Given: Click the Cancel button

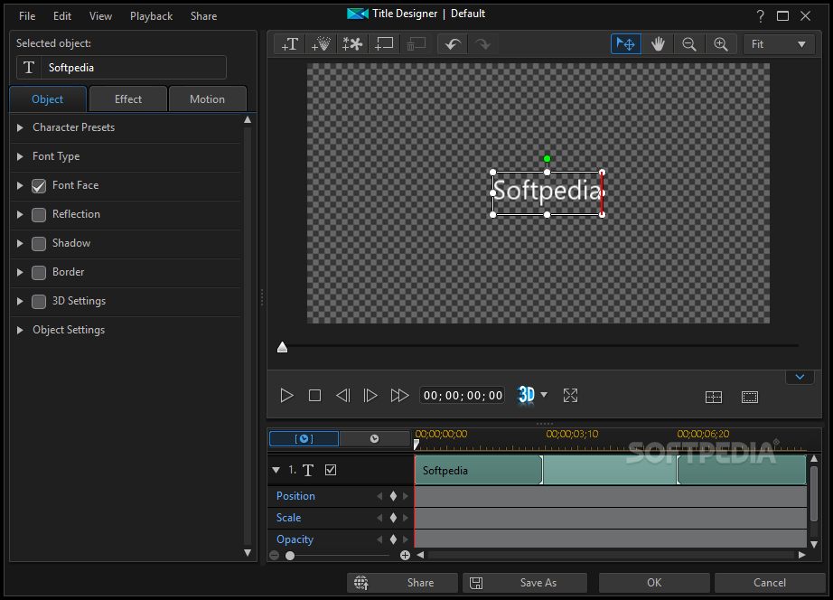Looking at the screenshot, I should coord(769,583).
